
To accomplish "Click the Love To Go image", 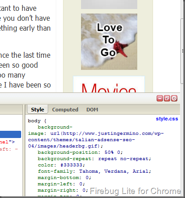I will coord(109,41).
